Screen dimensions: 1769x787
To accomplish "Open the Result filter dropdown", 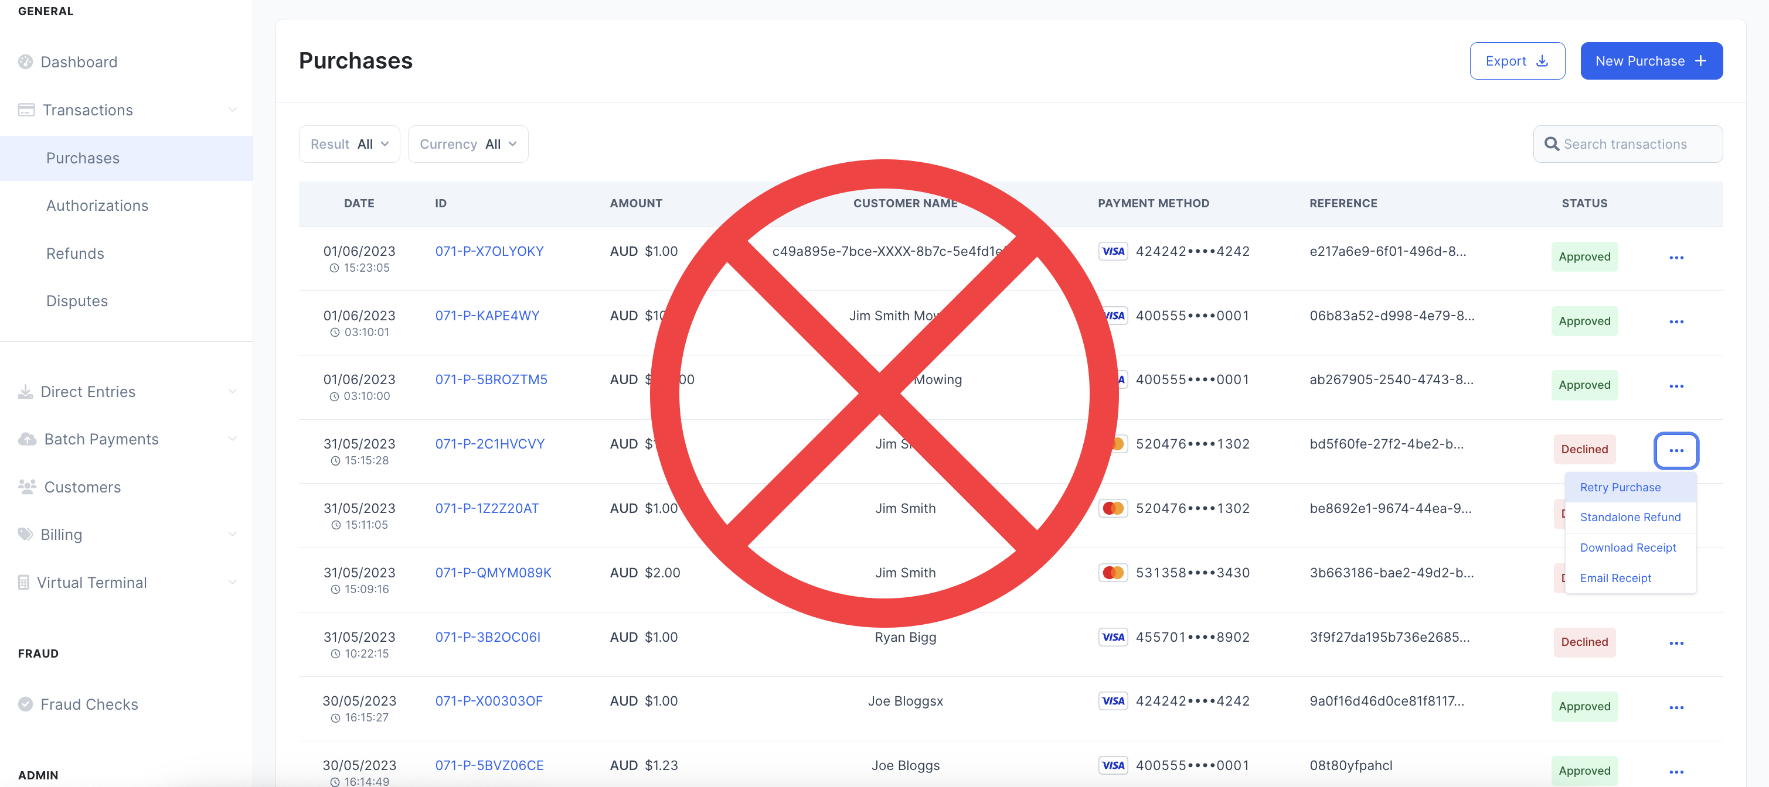I will (x=349, y=144).
